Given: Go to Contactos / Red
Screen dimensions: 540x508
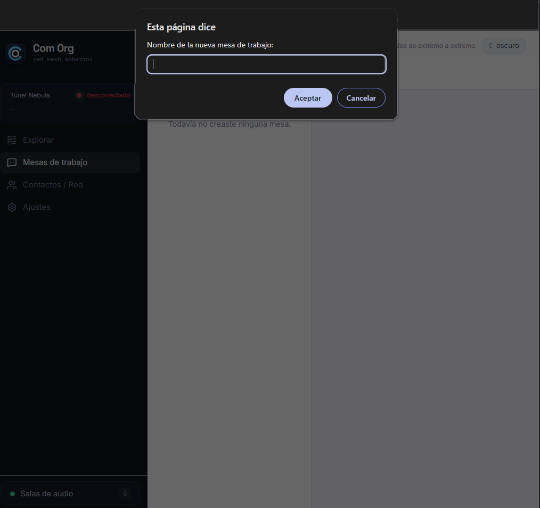Looking at the screenshot, I should 70,185.
